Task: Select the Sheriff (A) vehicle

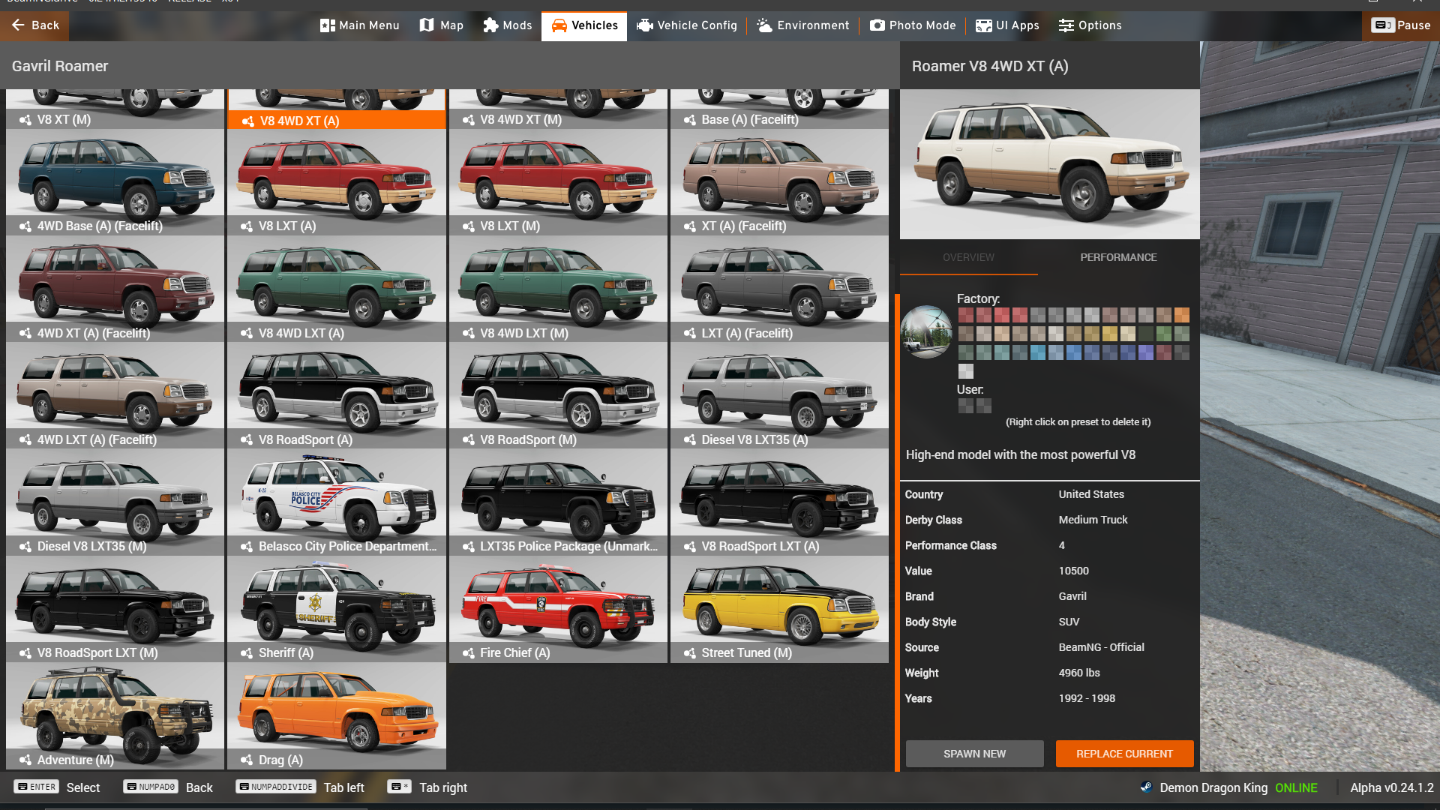Action: [337, 609]
